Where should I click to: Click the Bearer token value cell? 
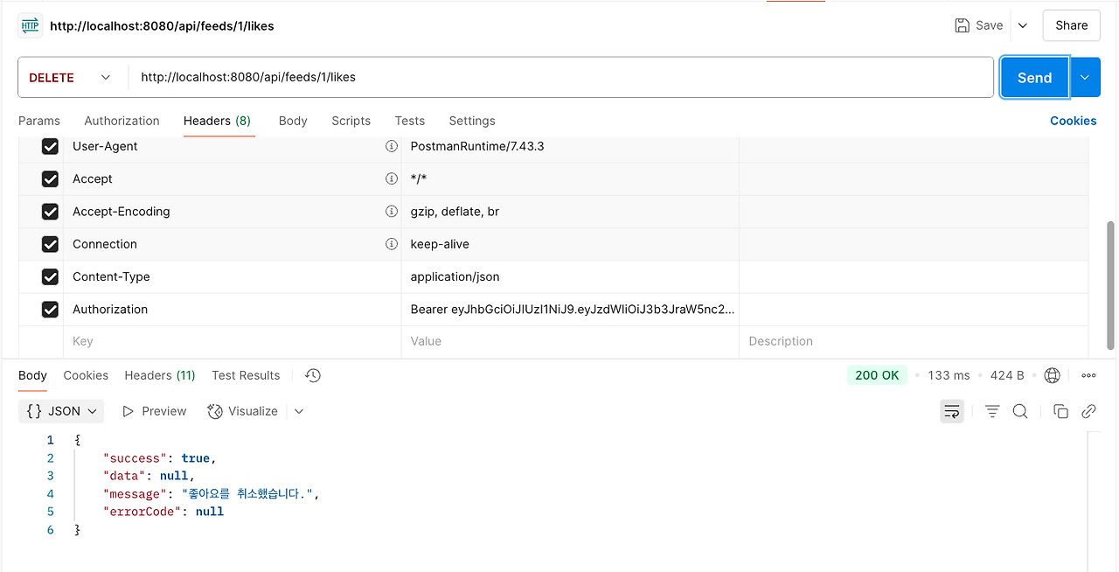click(570, 309)
